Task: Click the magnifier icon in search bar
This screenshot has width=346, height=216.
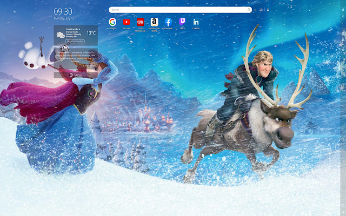Action: (x=249, y=10)
